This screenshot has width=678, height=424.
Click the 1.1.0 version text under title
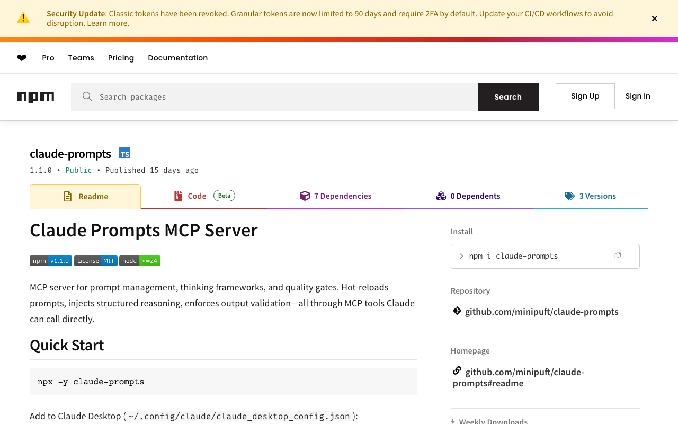point(41,170)
